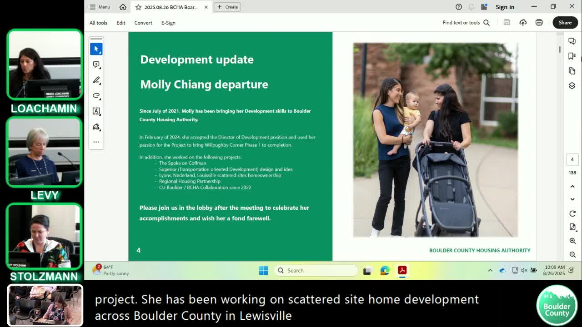Open the Convert menu
This screenshot has height=327, width=582.
143,23
